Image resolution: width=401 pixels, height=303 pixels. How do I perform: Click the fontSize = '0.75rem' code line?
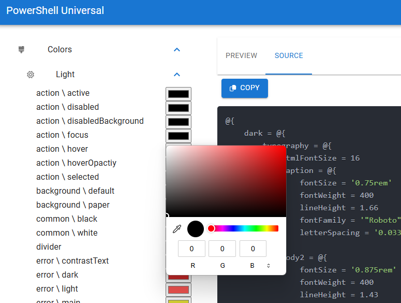pyautogui.click(x=346, y=183)
